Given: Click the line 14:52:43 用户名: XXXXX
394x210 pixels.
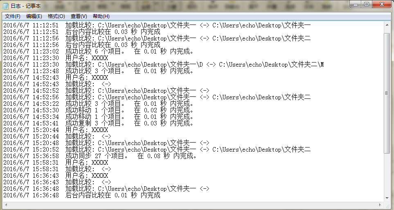Looking at the screenshot, I should pyautogui.click(x=56, y=78).
